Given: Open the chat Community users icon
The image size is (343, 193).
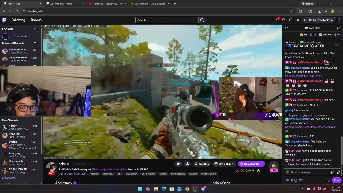Looking at the screenshot, I should [339, 28].
